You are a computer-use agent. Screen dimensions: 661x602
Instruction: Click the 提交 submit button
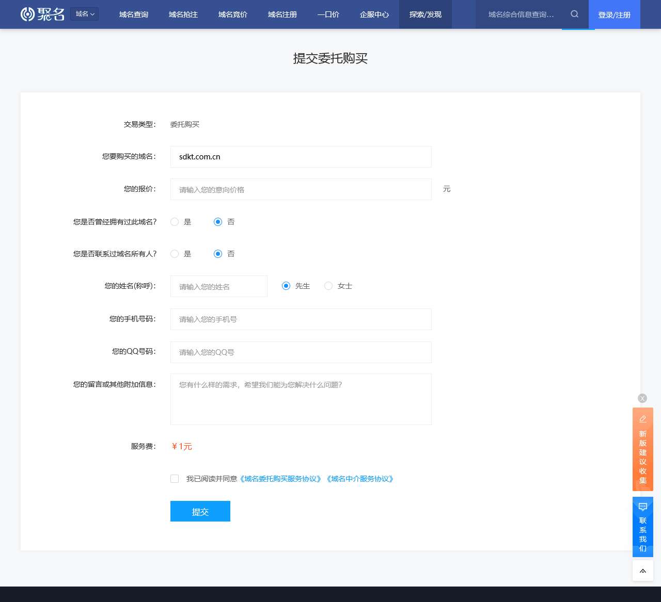[200, 511]
